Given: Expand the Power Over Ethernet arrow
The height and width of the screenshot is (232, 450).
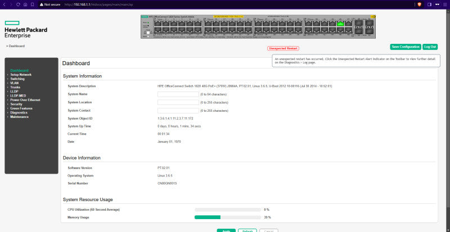Looking at the screenshot, I should tap(8, 100).
